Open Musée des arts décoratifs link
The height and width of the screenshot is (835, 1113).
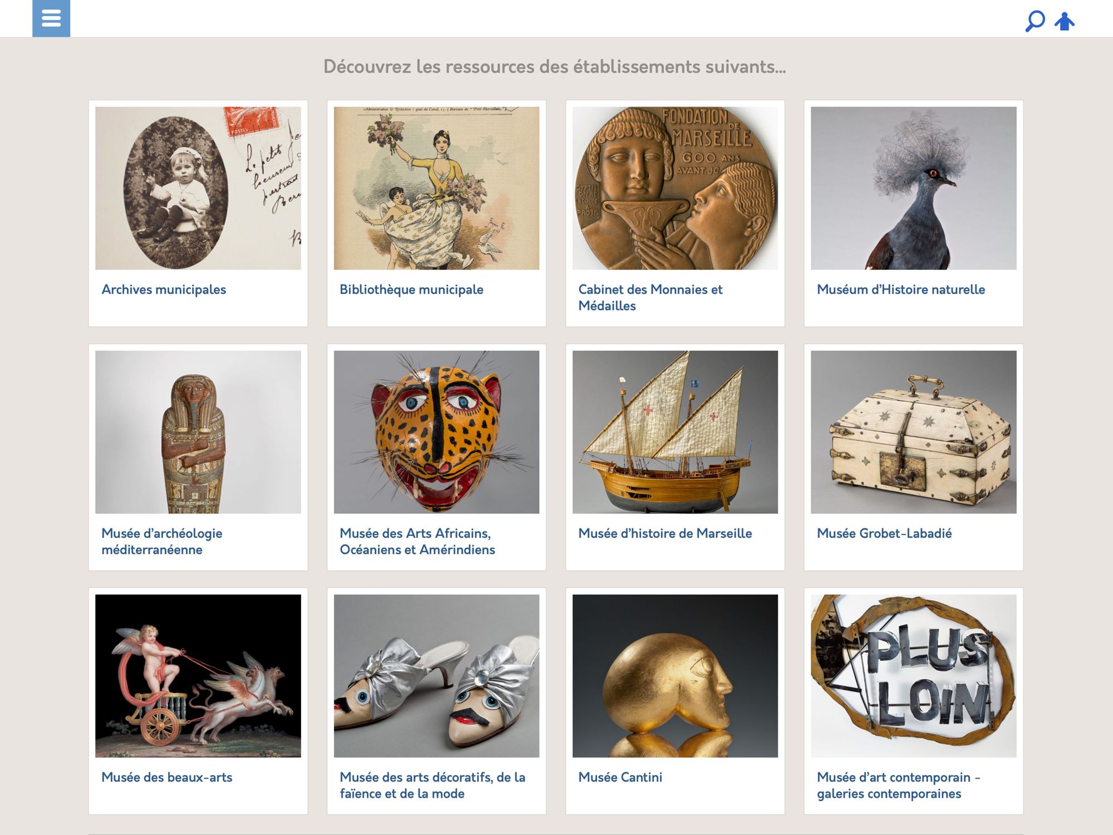click(x=432, y=785)
